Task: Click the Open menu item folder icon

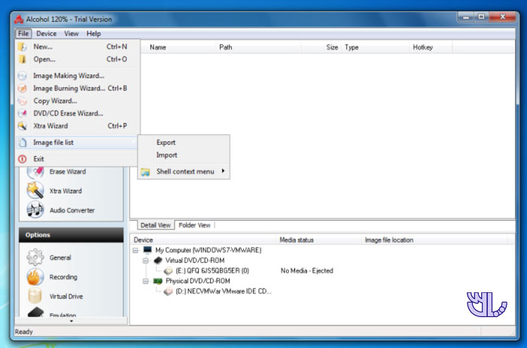Action: 22,60
